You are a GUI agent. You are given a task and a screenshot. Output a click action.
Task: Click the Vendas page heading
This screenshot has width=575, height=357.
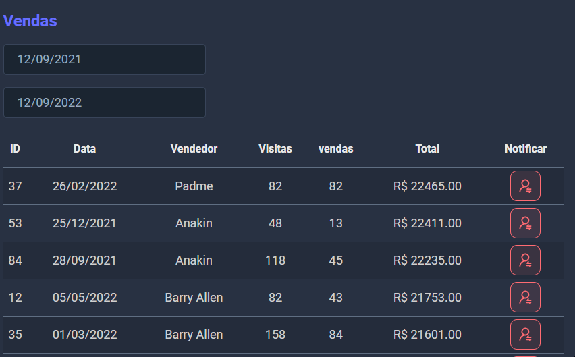(30, 21)
